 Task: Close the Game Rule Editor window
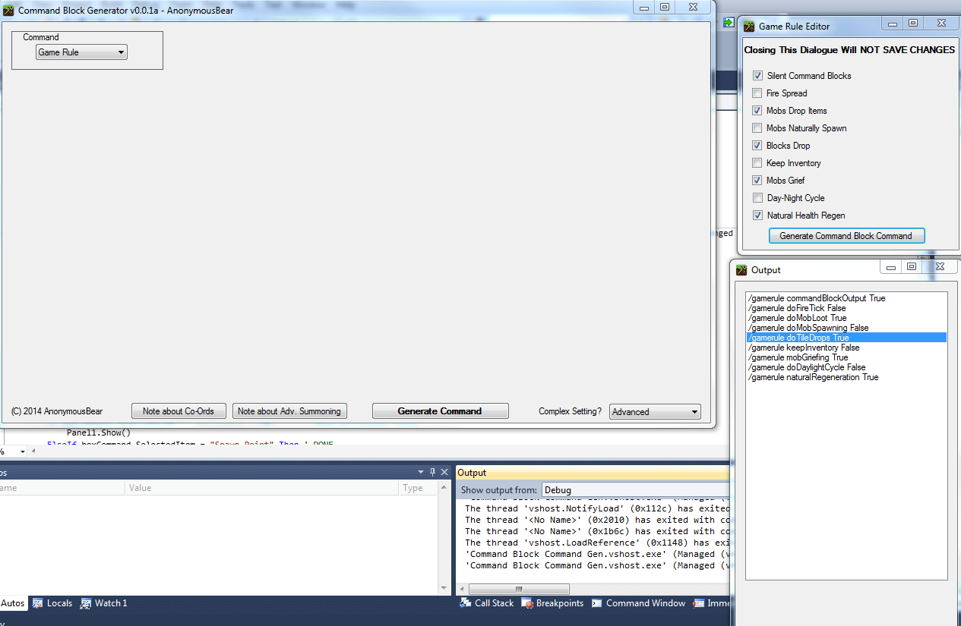click(x=941, y=24)
